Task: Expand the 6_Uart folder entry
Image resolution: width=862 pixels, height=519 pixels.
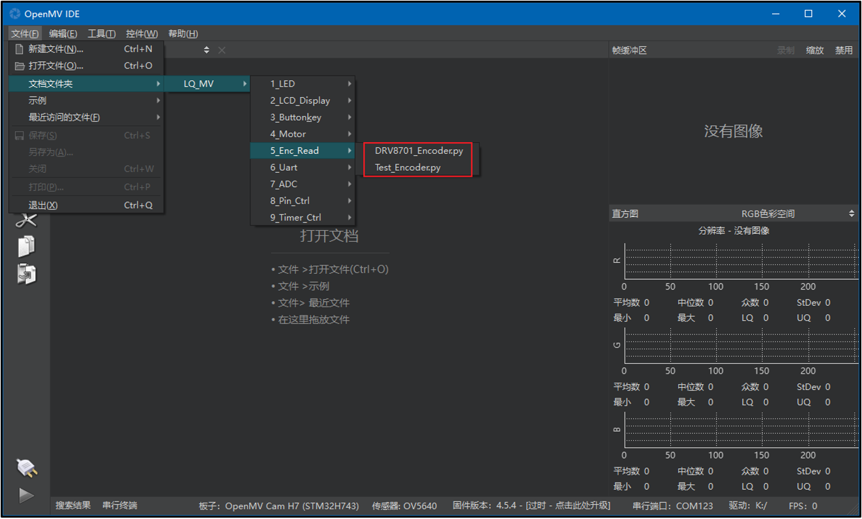Action: 303,168
